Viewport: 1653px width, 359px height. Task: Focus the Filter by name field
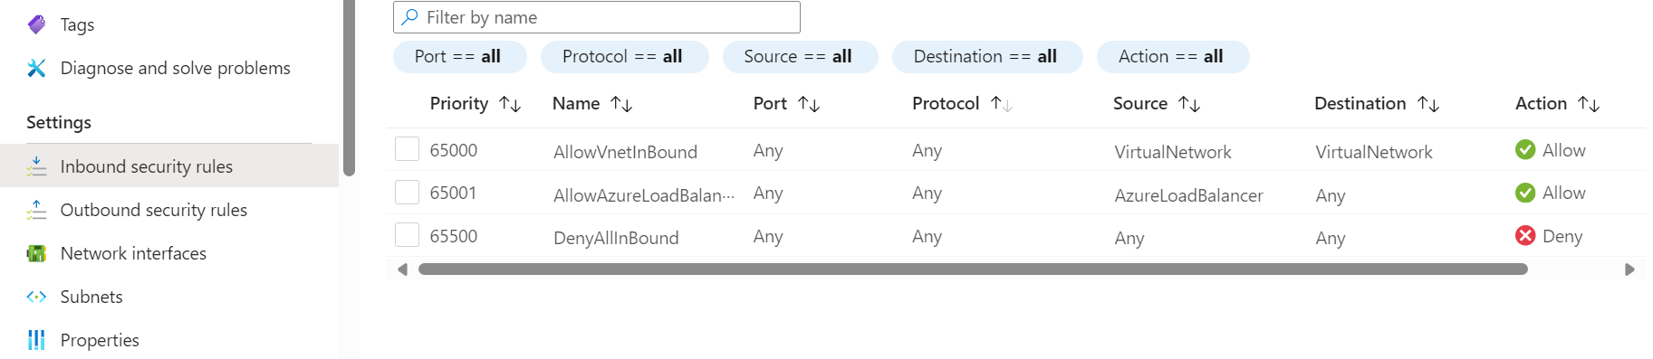point(597,17)
